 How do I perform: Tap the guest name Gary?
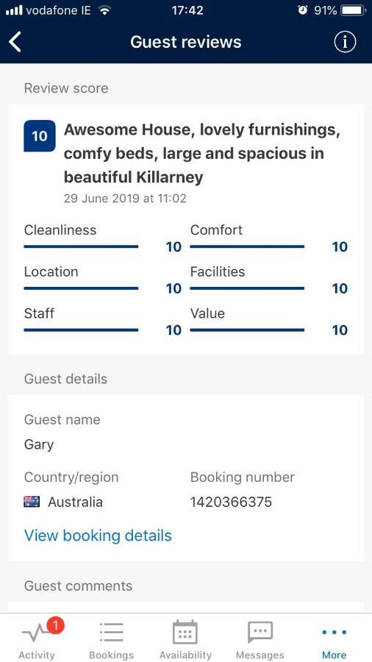pos(39,444)
